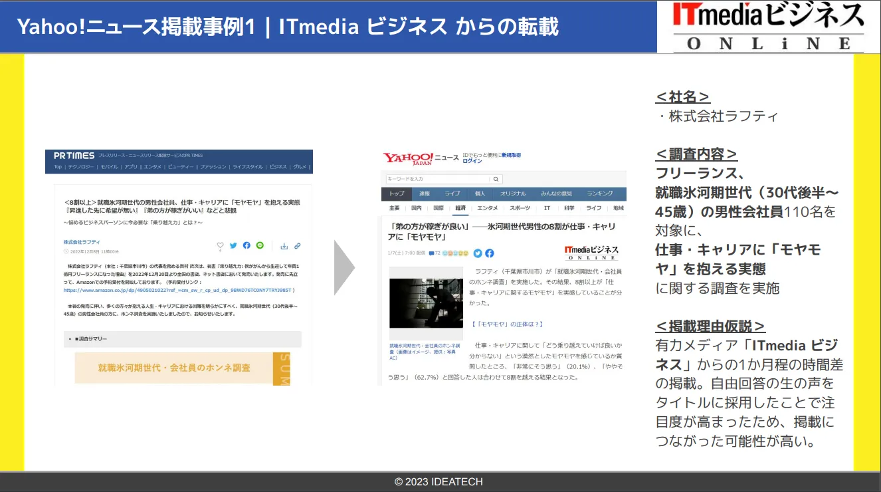The width and height of the screenshot is (881, 492).
Task: Switch to the 速報 tab on Yahoo News
Action: (x=425, y=193)
